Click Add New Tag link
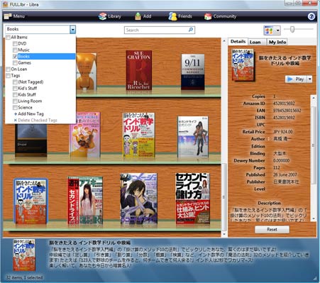This screenshot has height=283, width=320. tap(28, 113)
